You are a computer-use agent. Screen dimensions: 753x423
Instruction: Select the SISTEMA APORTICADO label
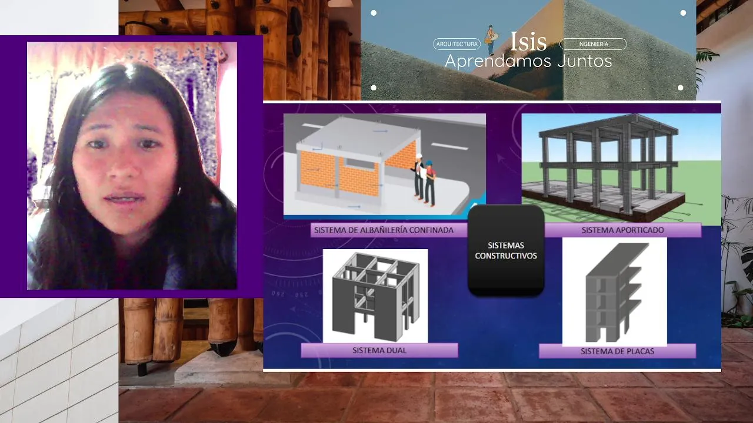622,230
